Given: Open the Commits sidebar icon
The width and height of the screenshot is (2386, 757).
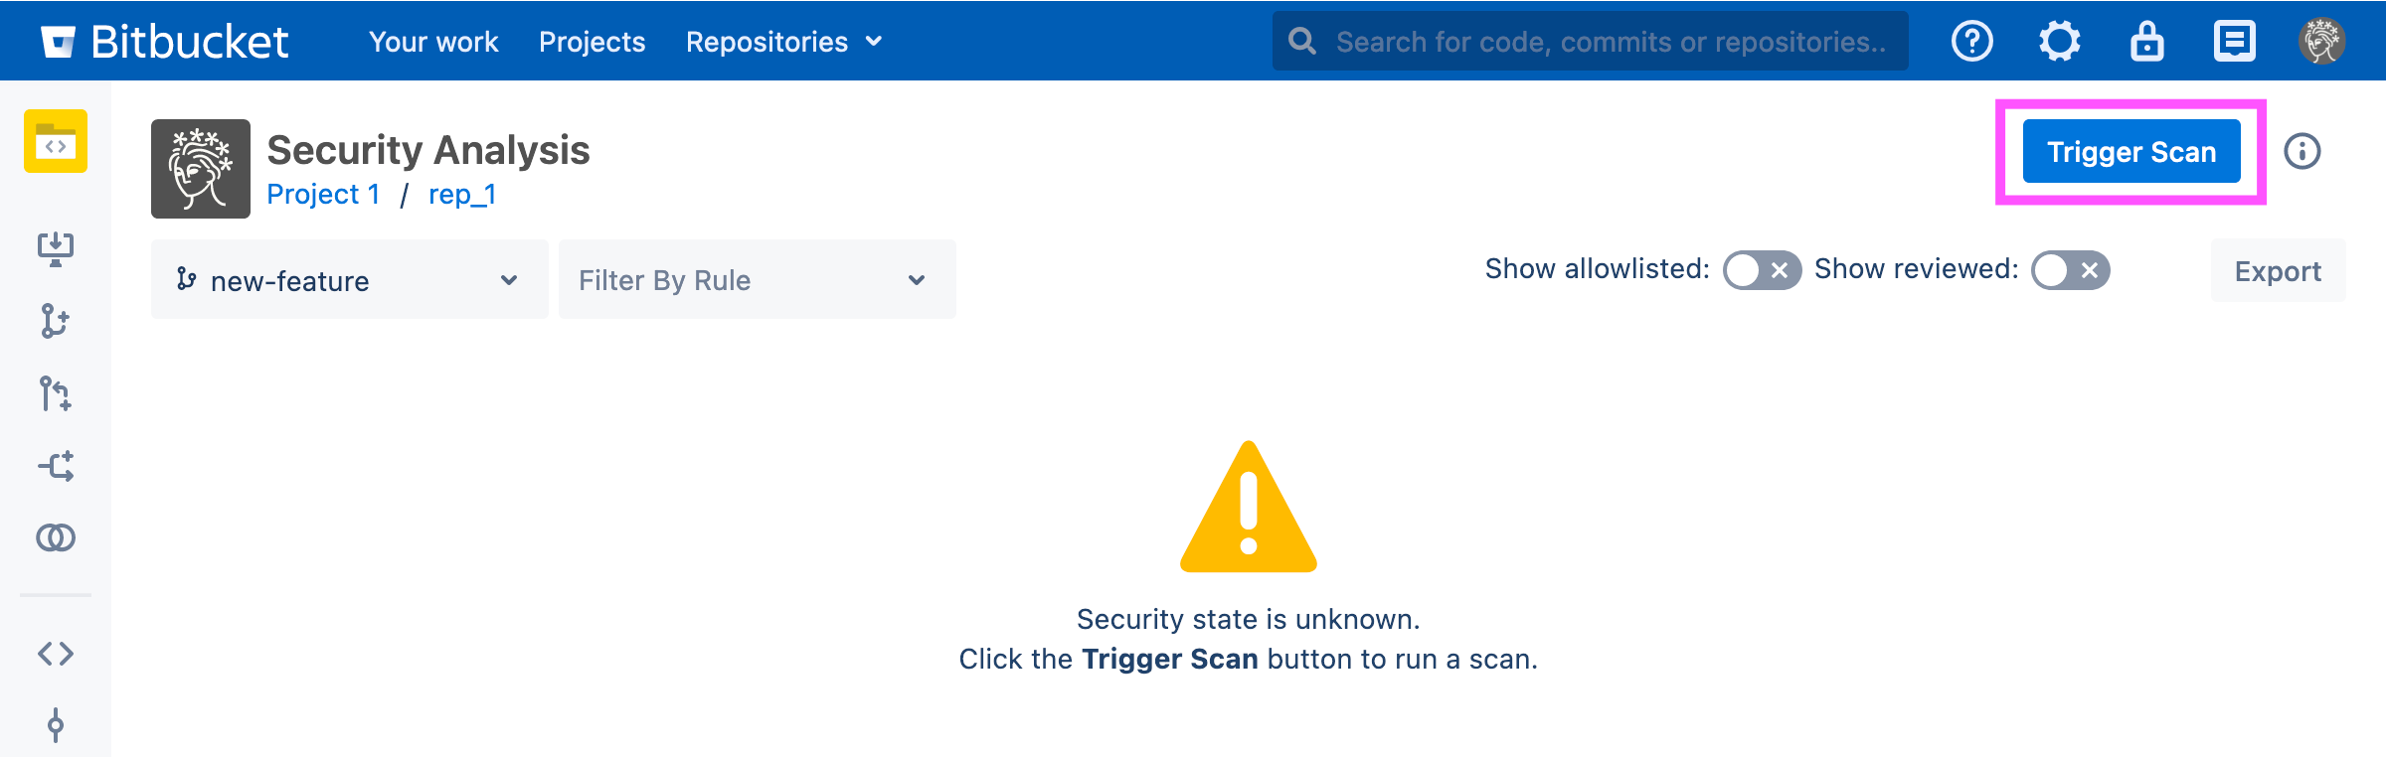Looking at the screenshot, I should [56, 725].
